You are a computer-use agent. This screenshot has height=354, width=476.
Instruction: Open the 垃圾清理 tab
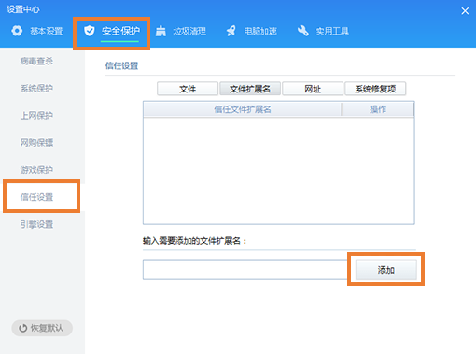181,31
